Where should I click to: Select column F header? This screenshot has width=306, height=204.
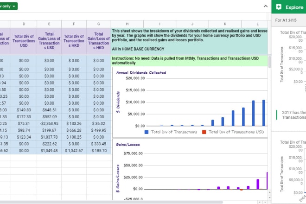coord(74,24)
